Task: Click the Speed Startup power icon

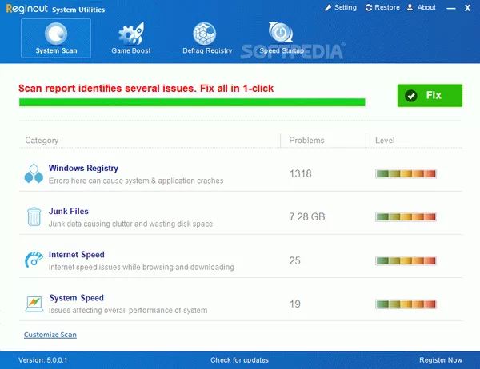Action: tap(280, 33)
